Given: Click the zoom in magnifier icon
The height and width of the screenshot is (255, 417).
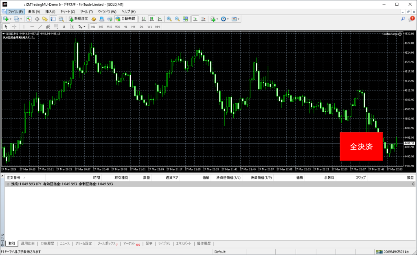Looking at the screenshot, I should (x=169, y=19).
